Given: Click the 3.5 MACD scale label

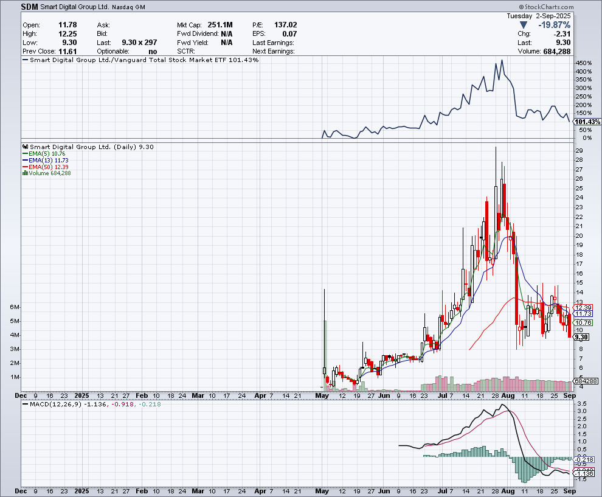Looking at the screenshot, I should (582, 404).
